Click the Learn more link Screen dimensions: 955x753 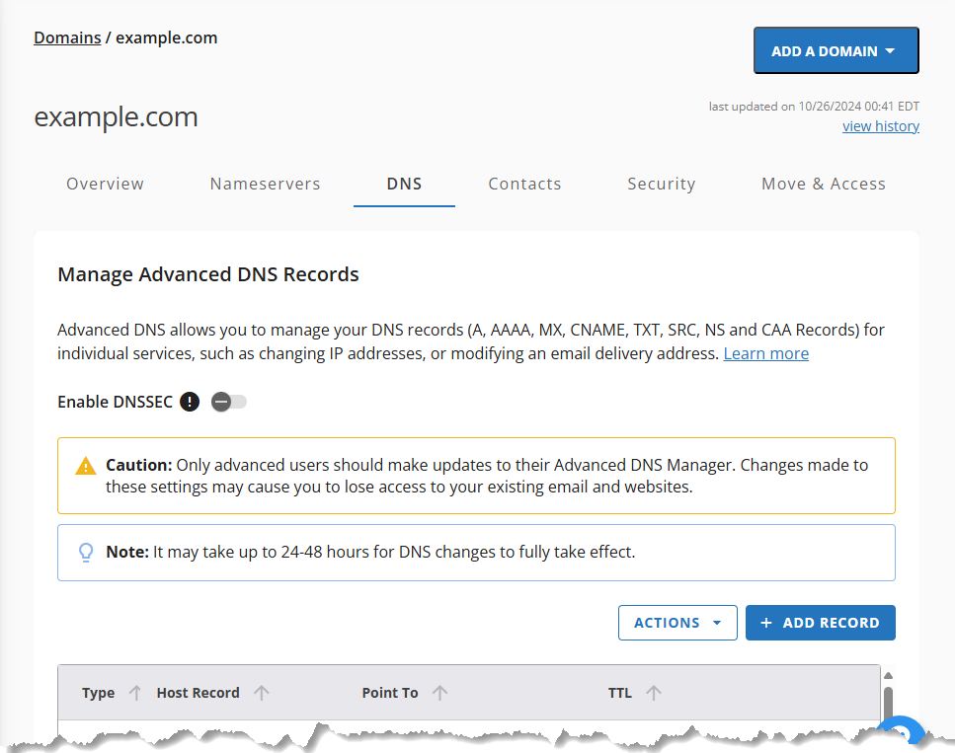point(765,353)
